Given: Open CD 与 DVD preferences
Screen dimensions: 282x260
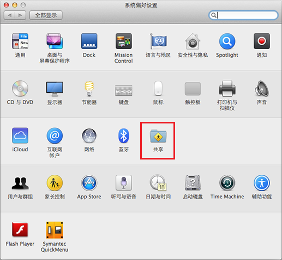Looking at the screenshot, I should click(x=20, y=88).
